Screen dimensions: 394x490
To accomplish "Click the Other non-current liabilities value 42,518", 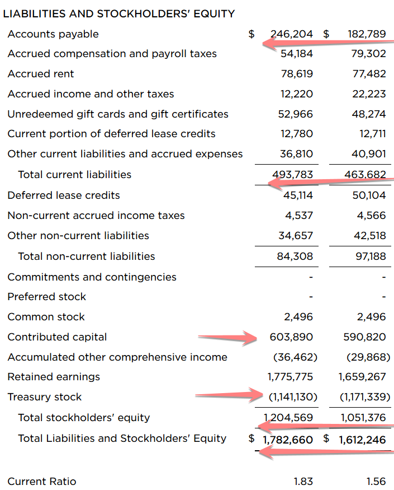I will tap(371, 236).
